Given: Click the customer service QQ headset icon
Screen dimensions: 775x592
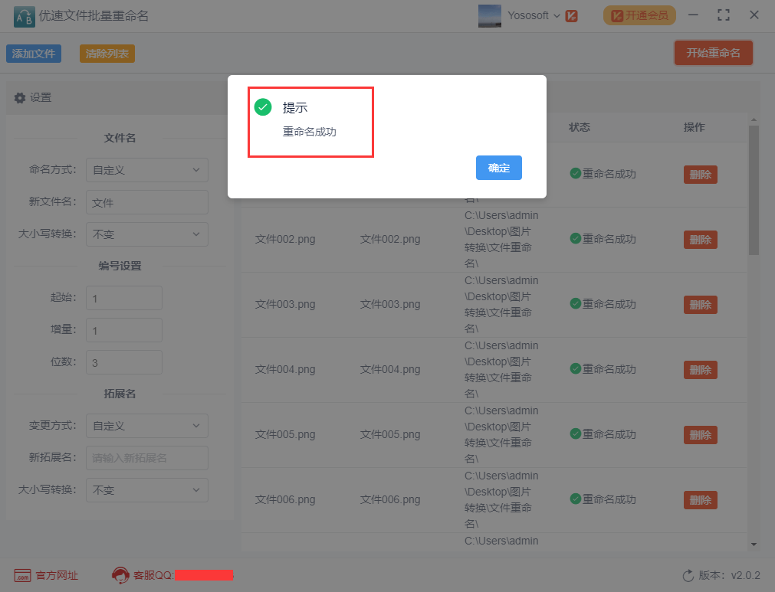Looking at the screenshot, I should pyautogui.click(x=120, y=575).
